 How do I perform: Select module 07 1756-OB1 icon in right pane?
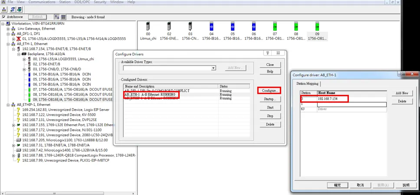click(x=275, y=26)
